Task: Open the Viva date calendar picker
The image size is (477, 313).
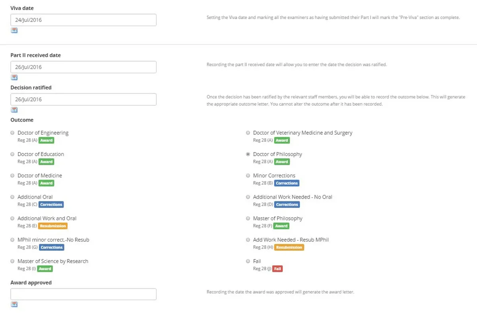Action: click(x=14, y=30)
